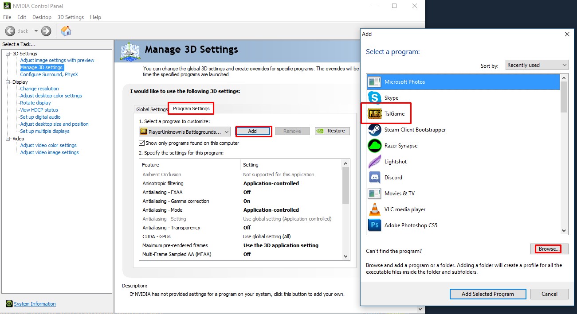Collapse the Video tree node

[8, 139]
